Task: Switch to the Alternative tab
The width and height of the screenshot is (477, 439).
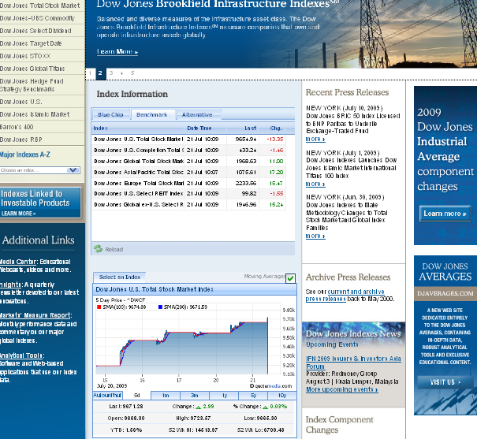Action: tap(199, 114)
